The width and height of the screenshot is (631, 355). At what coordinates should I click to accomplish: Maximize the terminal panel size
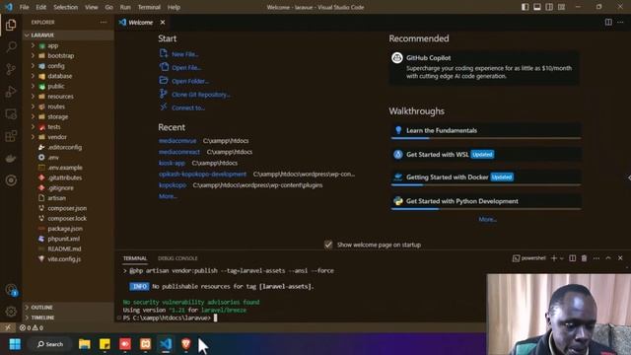(608, 258)
